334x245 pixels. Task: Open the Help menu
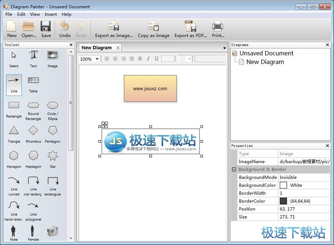66,14
